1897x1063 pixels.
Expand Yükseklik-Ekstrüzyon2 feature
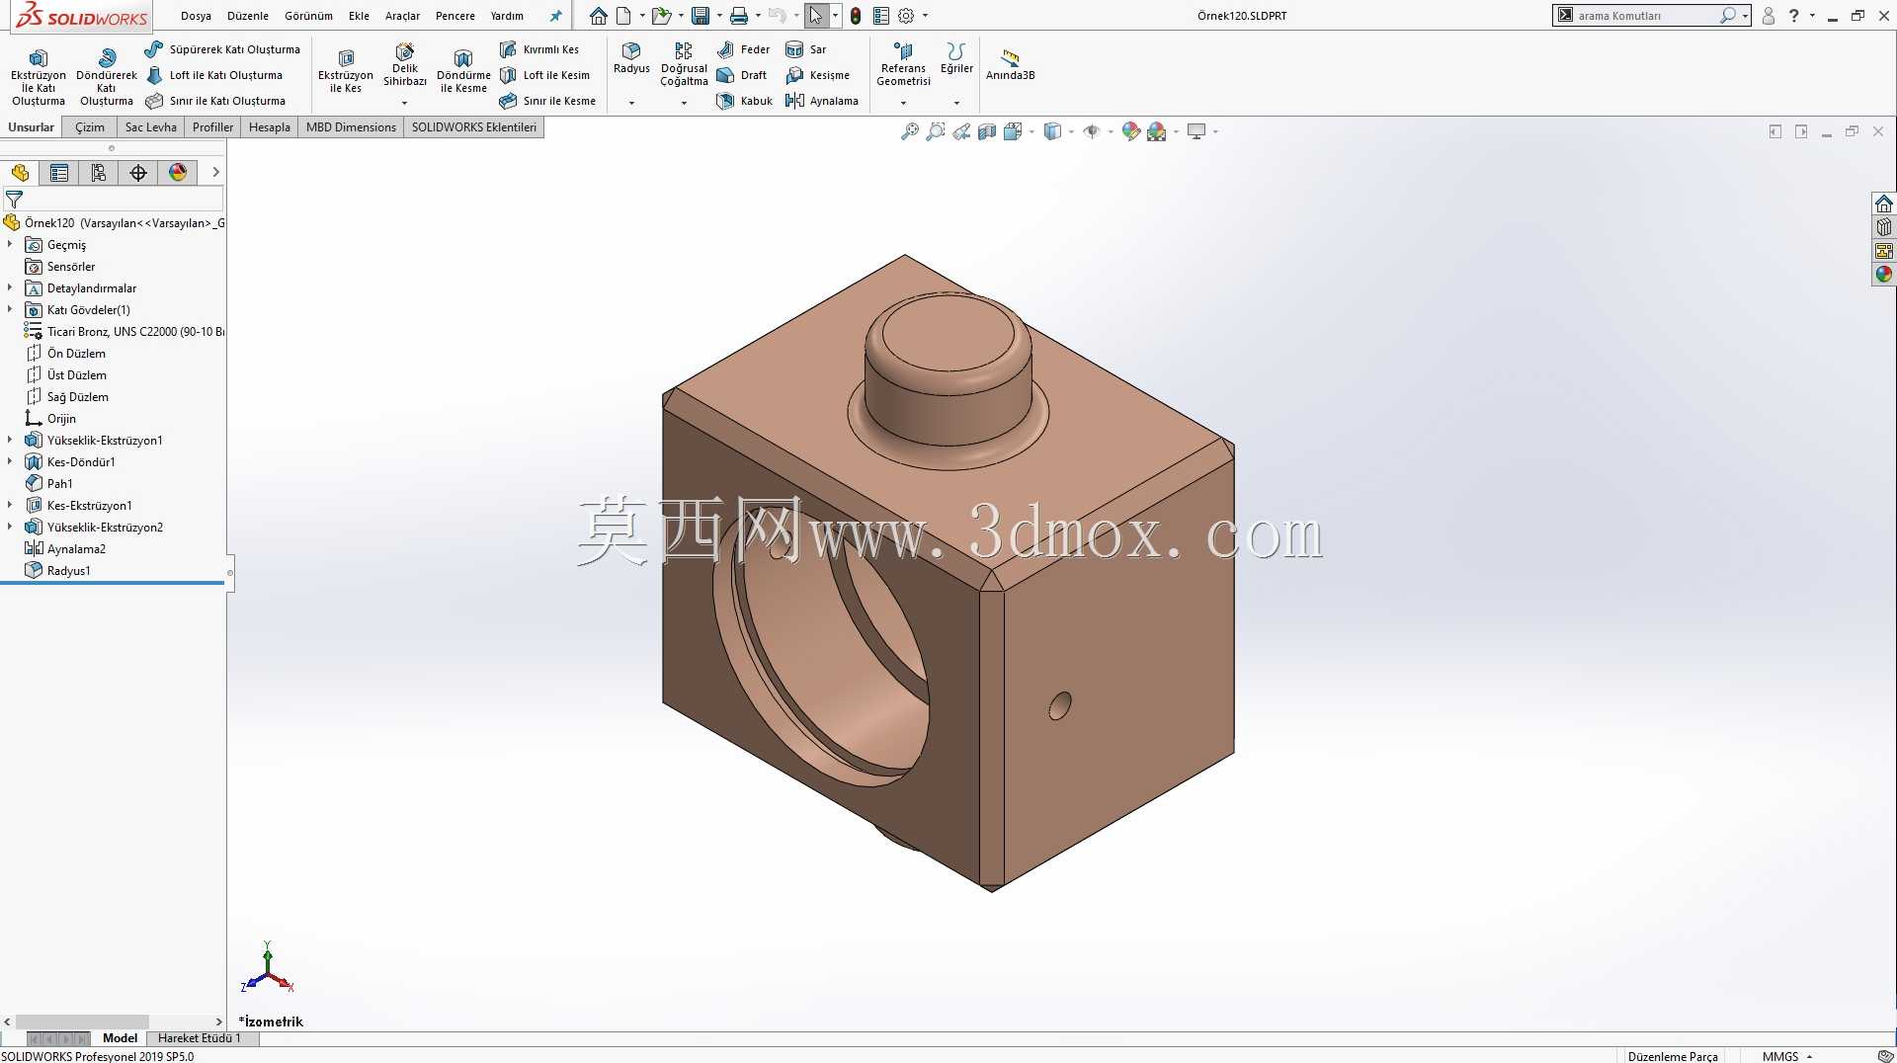(x=10, y=527)
